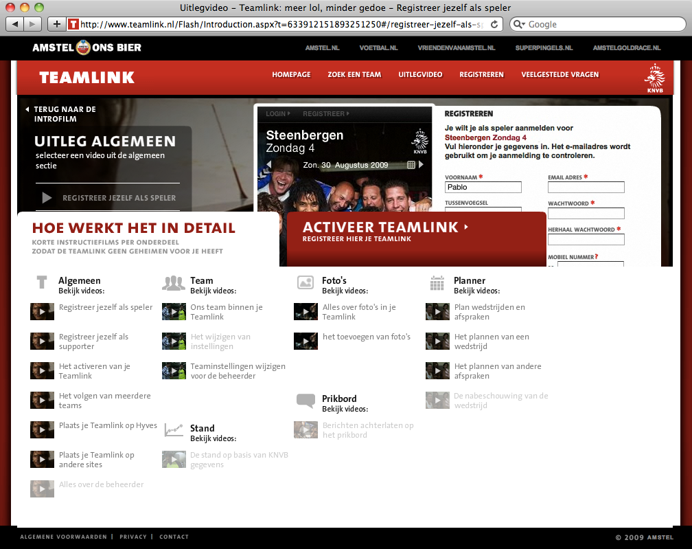
Task: Open the AMSTELGOLDRACE.NL link
Action: point(626,47)
